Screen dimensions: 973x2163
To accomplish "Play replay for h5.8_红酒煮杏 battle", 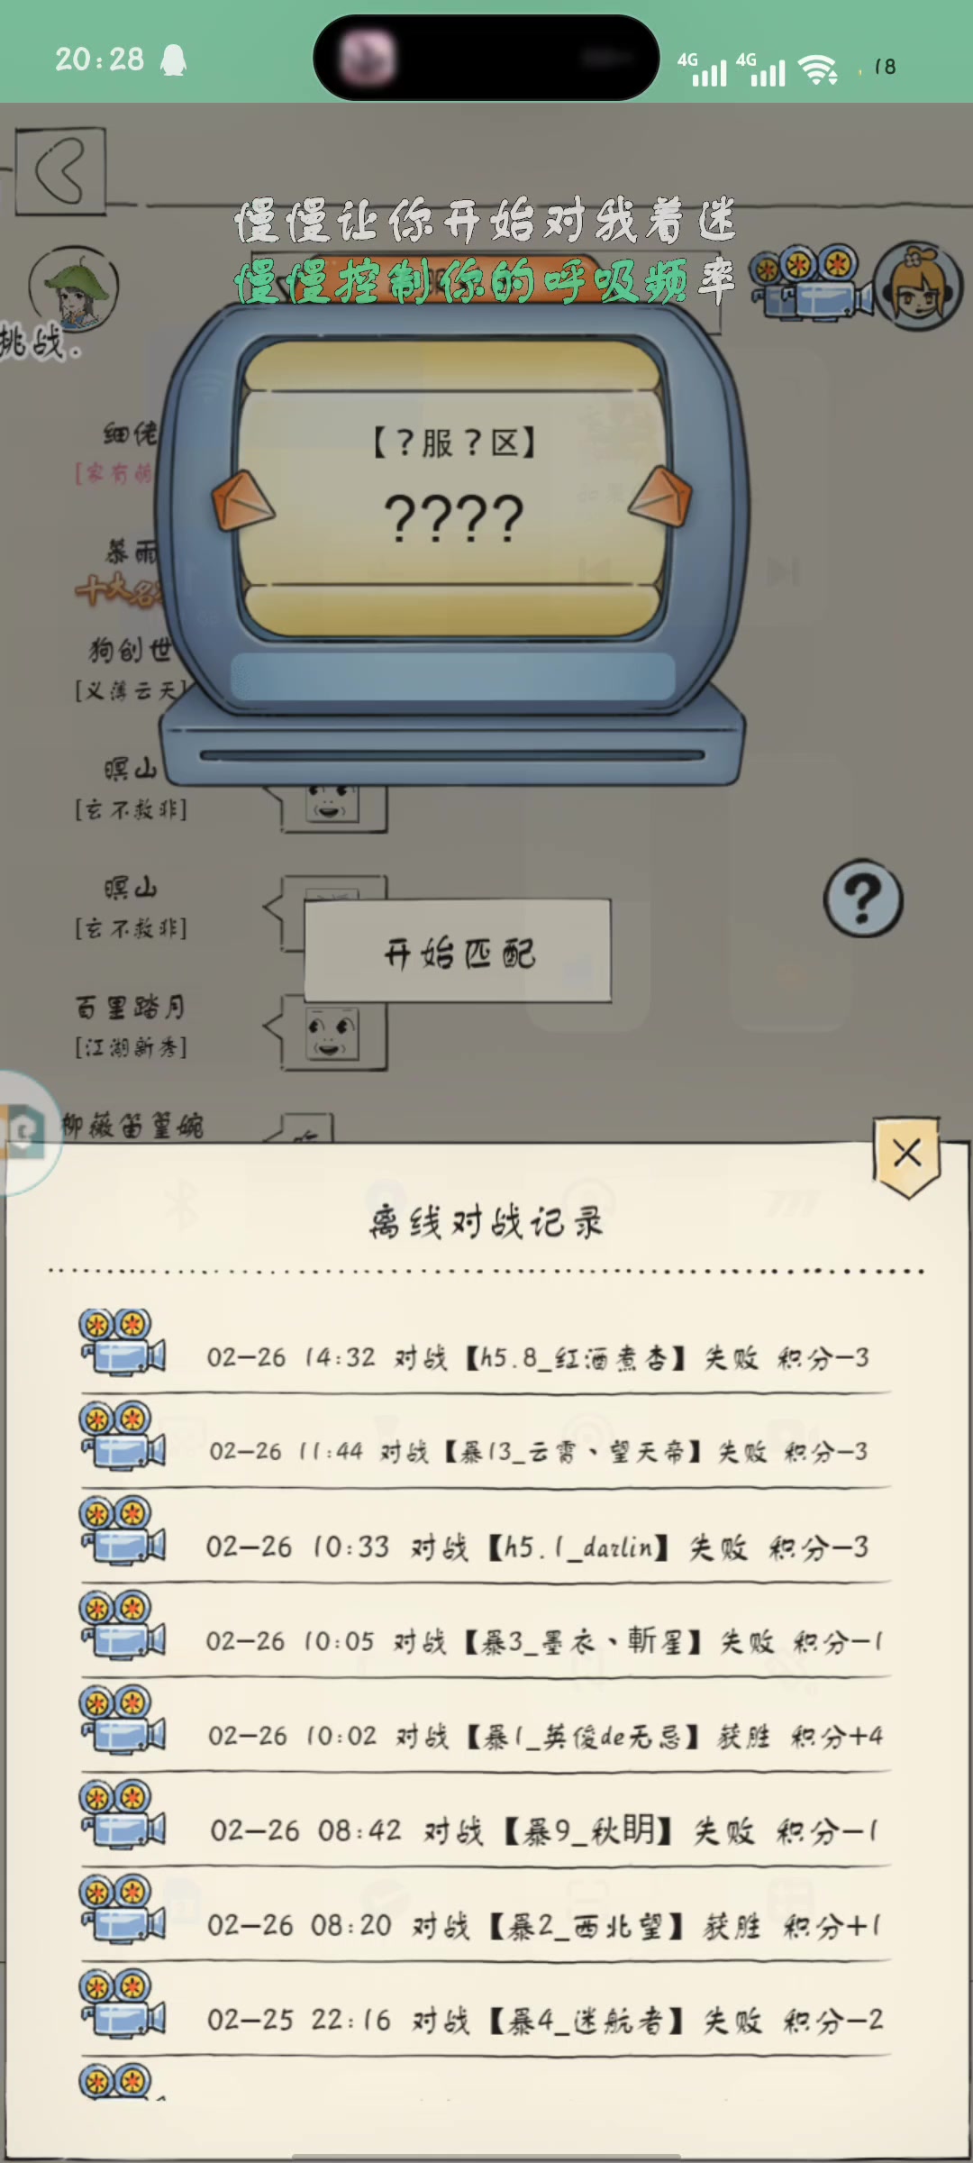I will (123, 1343).
